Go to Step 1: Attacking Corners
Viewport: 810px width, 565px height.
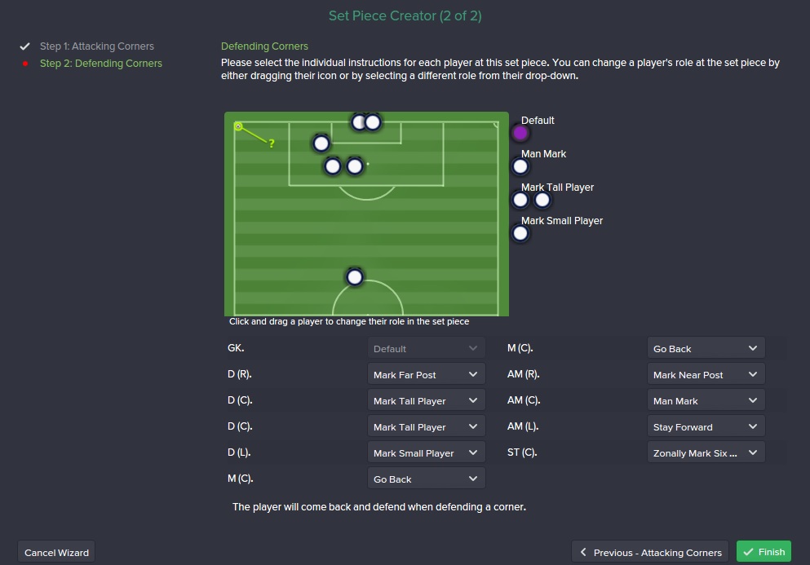(x=96, y=46)
